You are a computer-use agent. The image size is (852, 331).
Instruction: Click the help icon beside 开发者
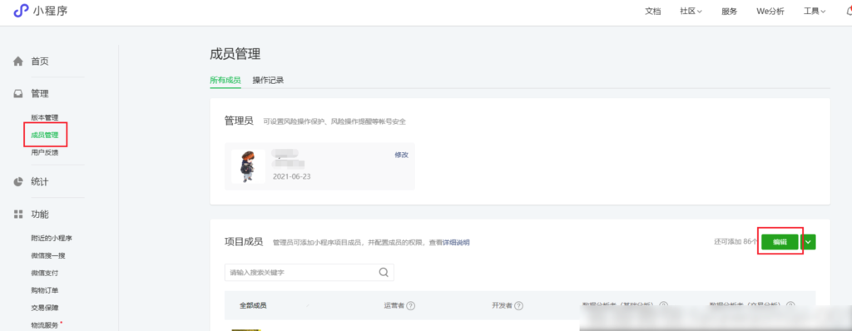pos(519,306)
